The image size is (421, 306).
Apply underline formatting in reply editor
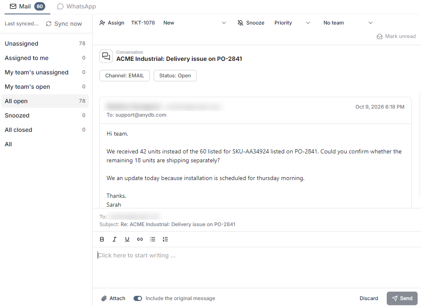127,239
